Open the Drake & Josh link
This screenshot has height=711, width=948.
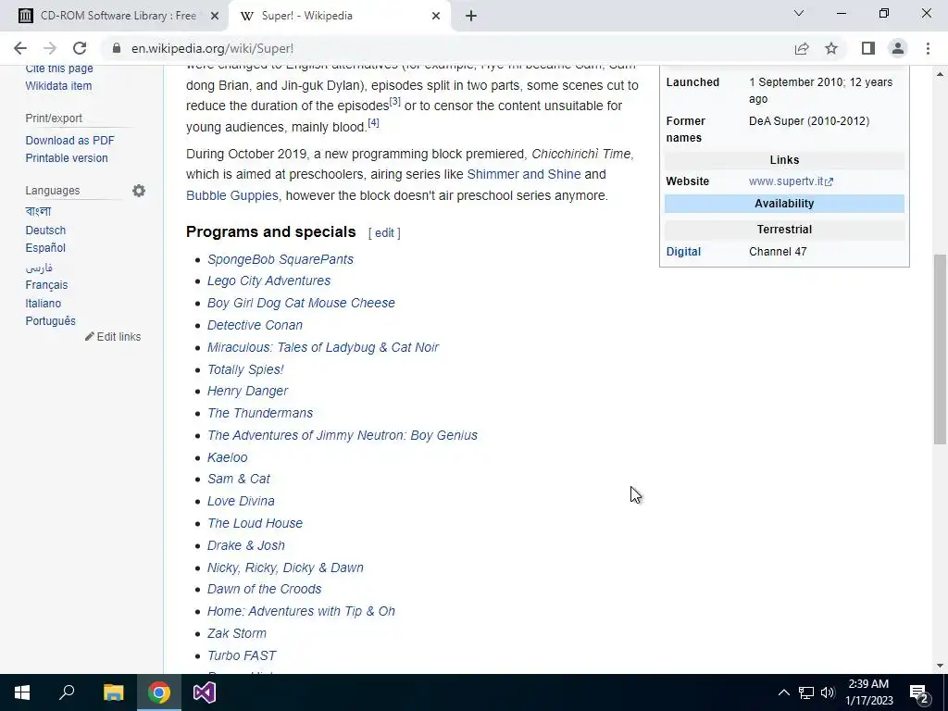pos(246,545)
